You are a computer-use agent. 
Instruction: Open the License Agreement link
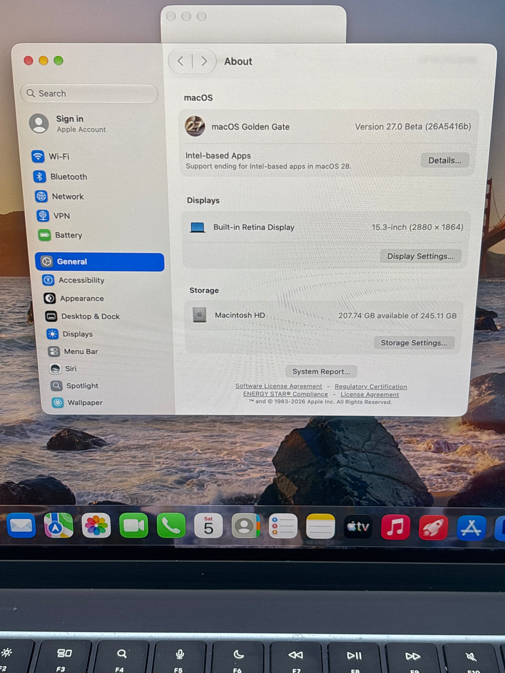pos(369,395)
